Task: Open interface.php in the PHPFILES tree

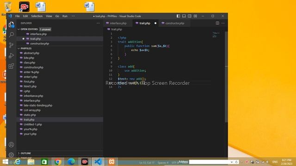Action: click(60, 101)
